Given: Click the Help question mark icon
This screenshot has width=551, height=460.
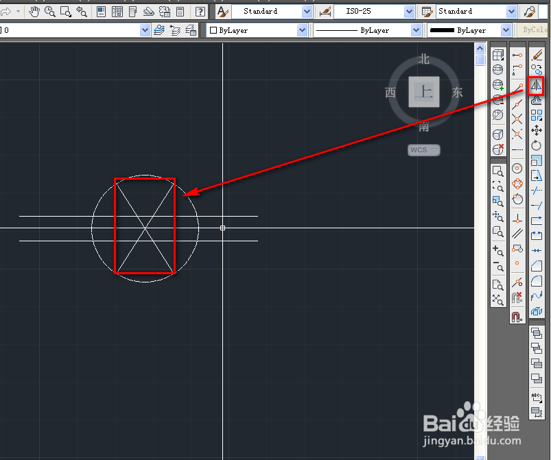Looking at the screenshot, I should 200,12.
